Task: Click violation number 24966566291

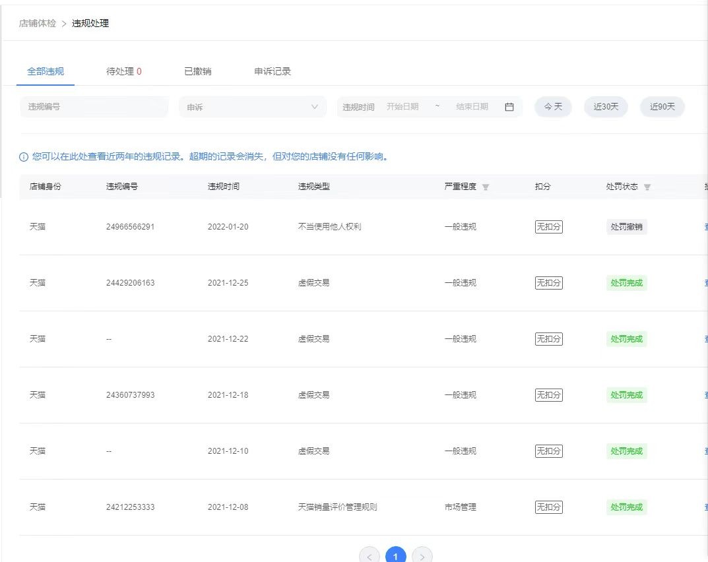Action: click(130, 227)
